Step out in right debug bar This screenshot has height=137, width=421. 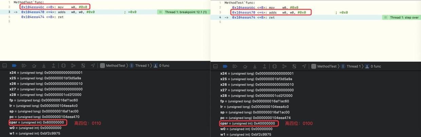(x=264, y=66)
